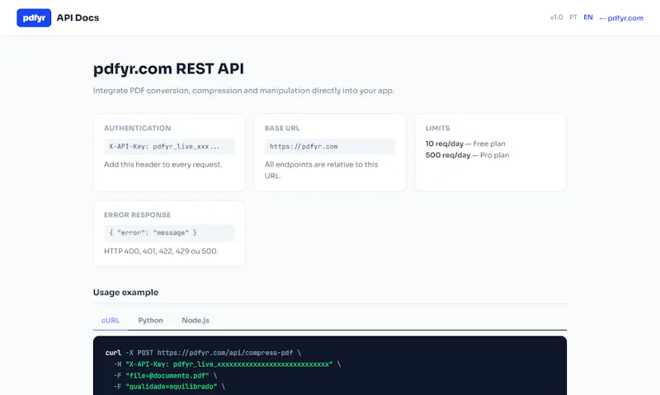This screenshot has width=660, height=395.
Task: Click the 'Integrate PDF conversion' subtitle
Action: coord(243,91)
